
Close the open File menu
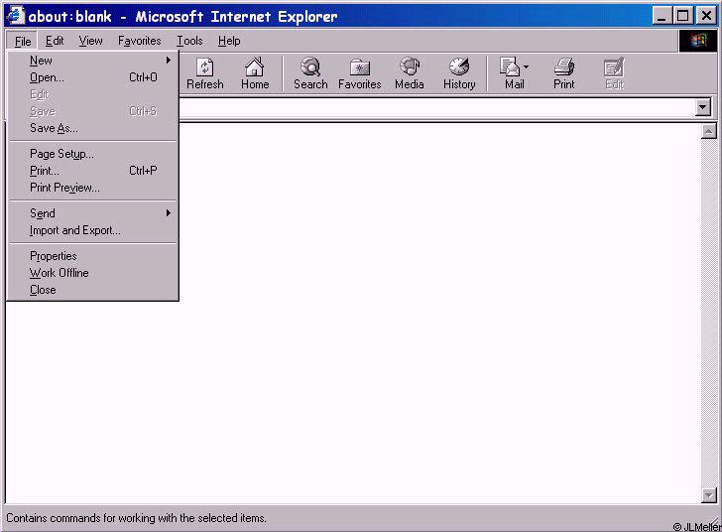pos(23,41)
